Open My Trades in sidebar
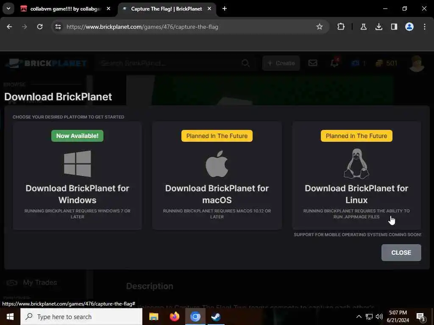The image size is (434, 325). [x=40, y=282]
